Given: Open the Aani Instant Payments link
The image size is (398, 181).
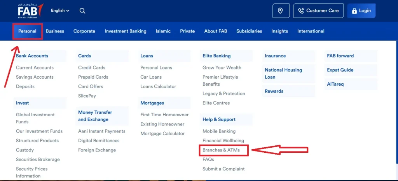Looking at the screenshot, I should 102,131.
